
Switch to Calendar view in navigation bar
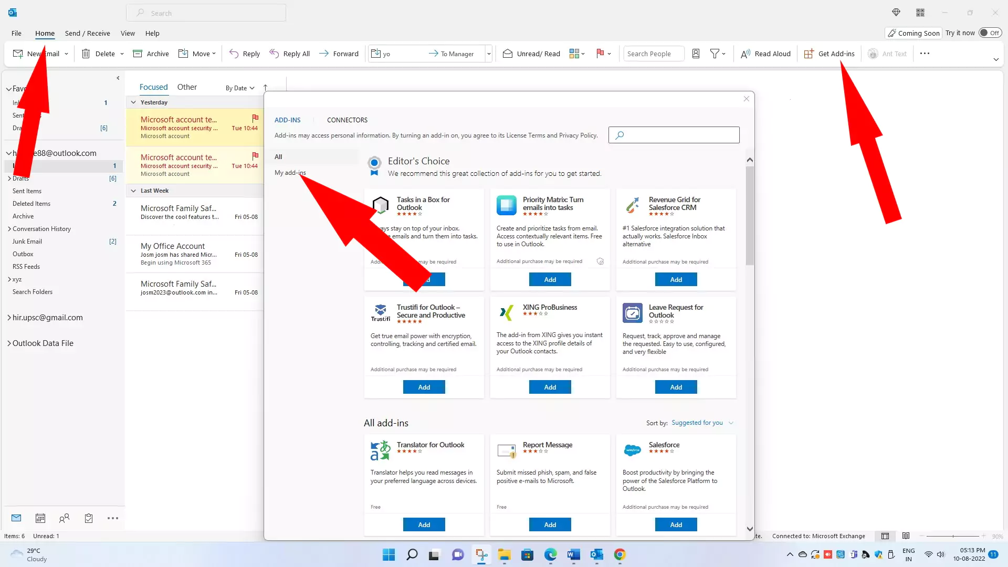pos(40,518)
